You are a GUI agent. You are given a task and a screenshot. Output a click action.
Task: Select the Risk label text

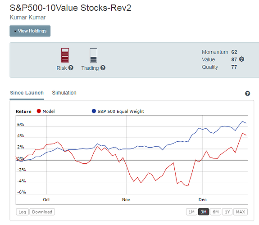click(62, 68)
